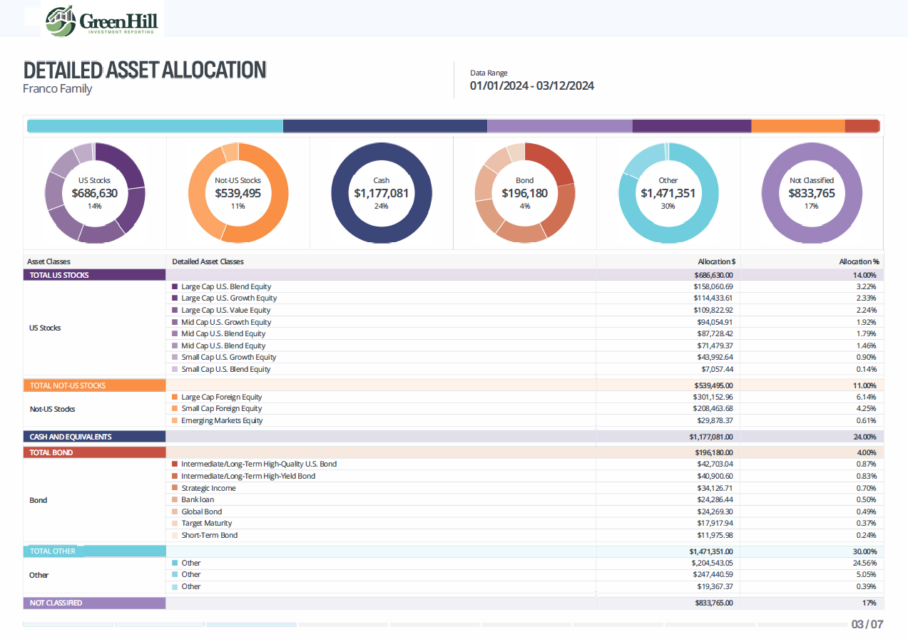Click the orange segment of the allocation bar
This screenshot has width=908, height=639.
pyautogui.click(x=798, y=126)
